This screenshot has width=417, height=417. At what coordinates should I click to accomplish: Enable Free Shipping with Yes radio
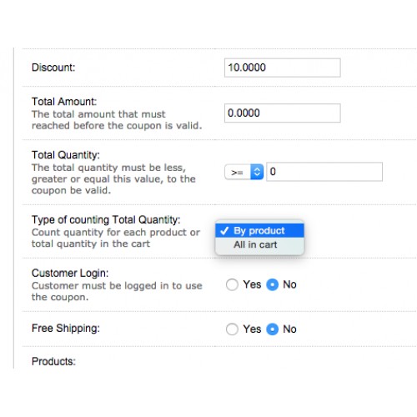point(232,329)
